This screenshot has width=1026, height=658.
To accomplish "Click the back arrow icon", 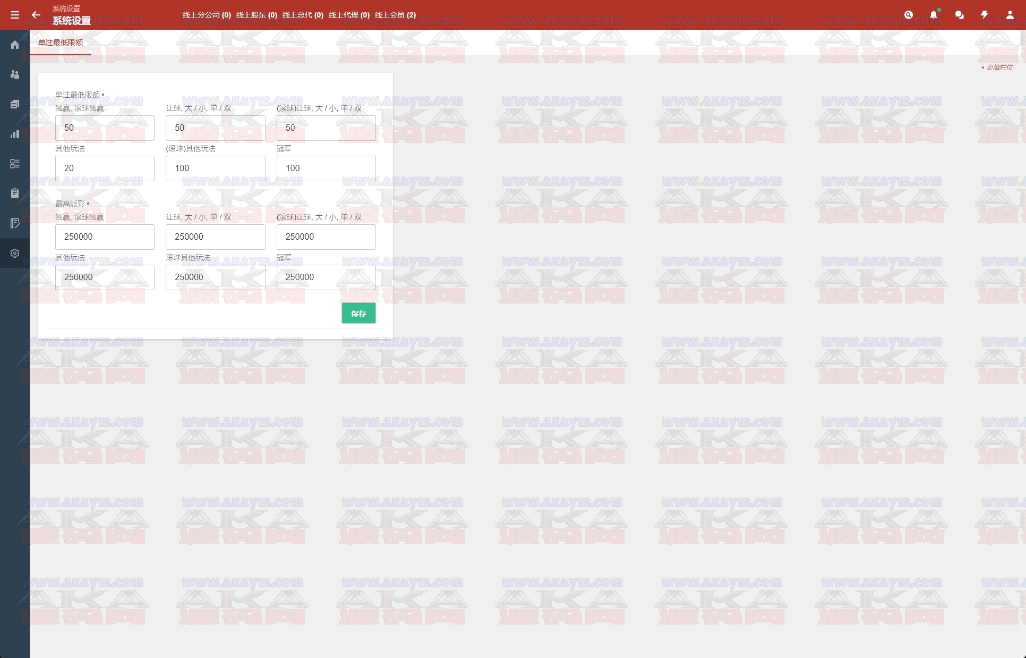I will pyautogui.click(x=36, y=15).
